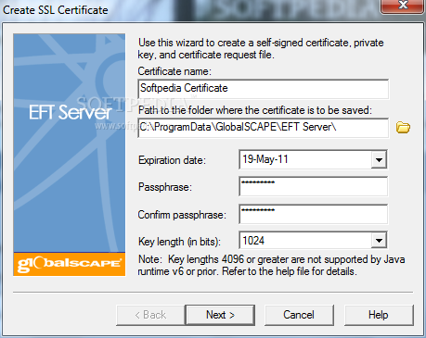Select the Passphrase input field

click(313, 186)
